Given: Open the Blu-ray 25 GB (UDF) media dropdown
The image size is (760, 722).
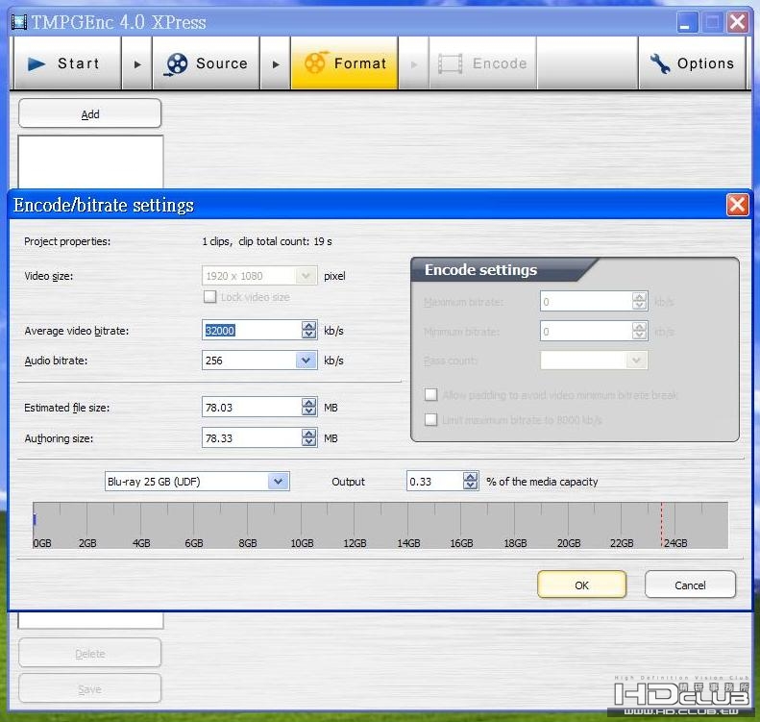Looking at the screenshot, I should 197,482.
